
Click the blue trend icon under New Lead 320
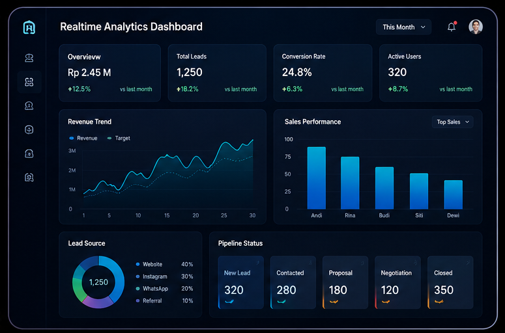[x=229, y=302]
